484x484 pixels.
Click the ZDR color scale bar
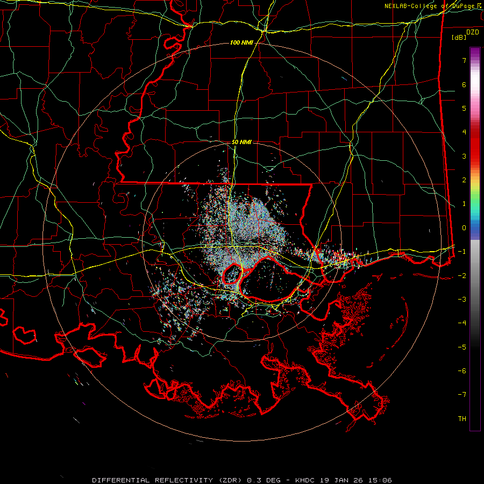coord(475,239)
